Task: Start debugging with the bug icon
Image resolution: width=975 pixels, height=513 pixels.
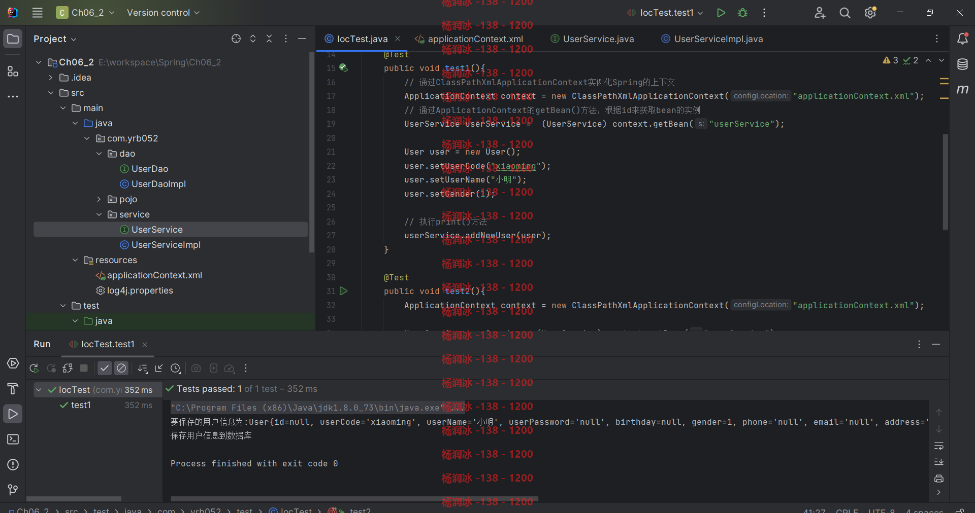Action: 742,13
